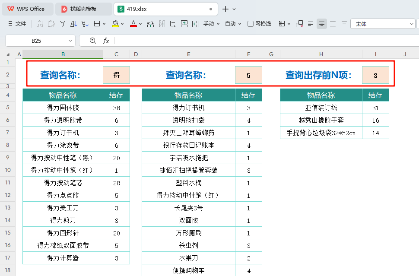Select row 5 header
Image resolution: width=419 pixels, height=276 pixels.
(x=7, y=108)
